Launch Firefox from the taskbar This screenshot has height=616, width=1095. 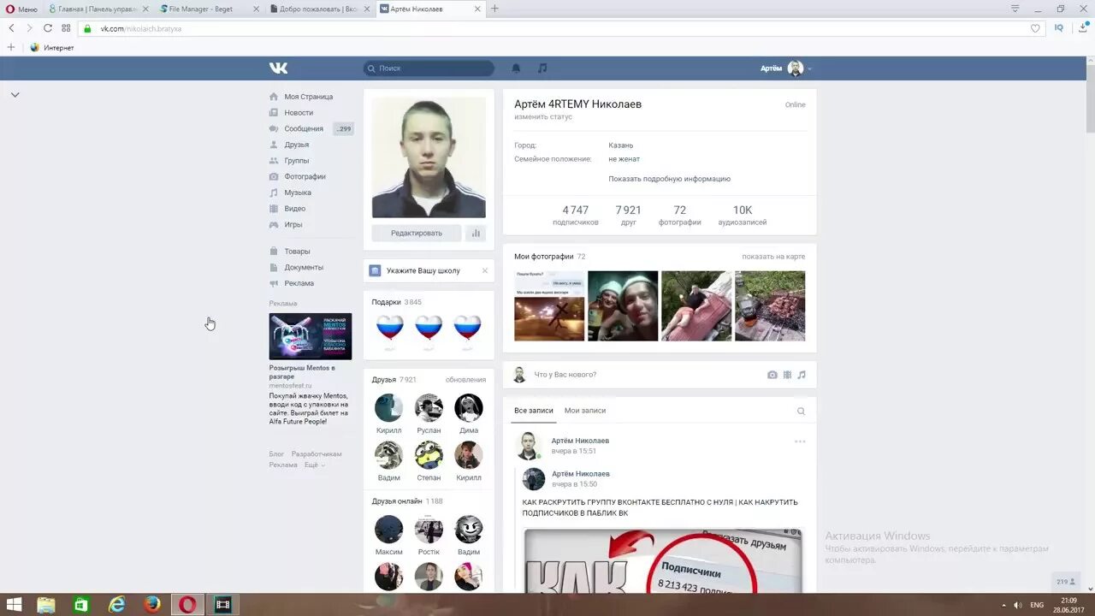pos(152,605)
